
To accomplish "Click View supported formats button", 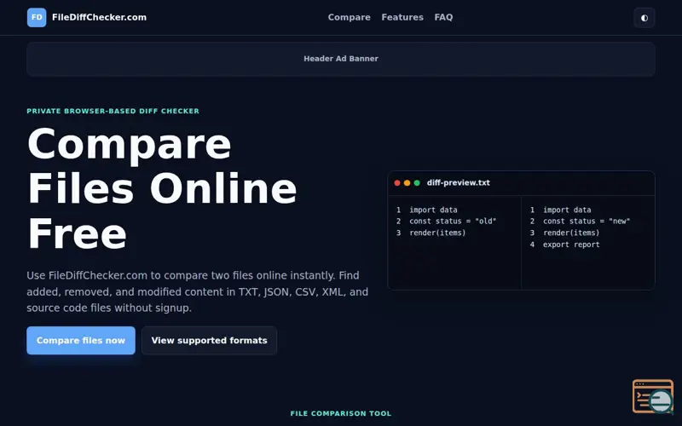I will (x=209, y=340).
